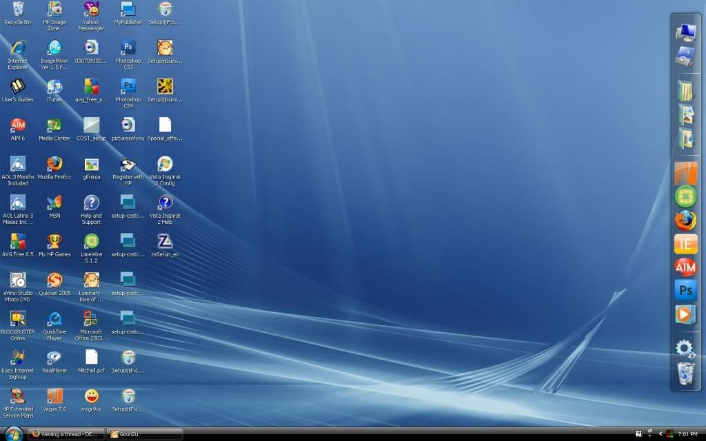The width and height of the screenshot is (706, 441).
Task: Open ImageMixer Ver.1.5 desktop icon
Action: tap(54, 54)
